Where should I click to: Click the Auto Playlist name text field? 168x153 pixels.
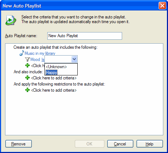click(85, 36)
